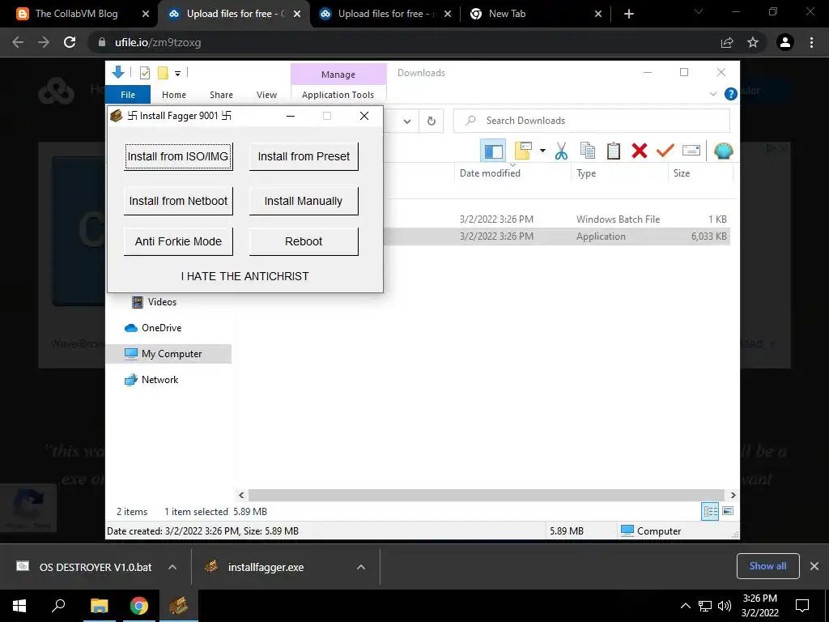Click the Paste clipboard icon
This screenshot has width=829, height=622.
click(x=614, y=151)
